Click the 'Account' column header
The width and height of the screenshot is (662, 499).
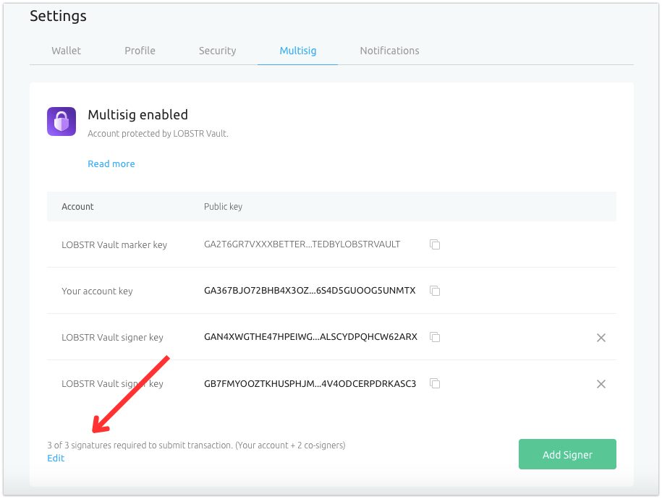[x=77, y=206]
